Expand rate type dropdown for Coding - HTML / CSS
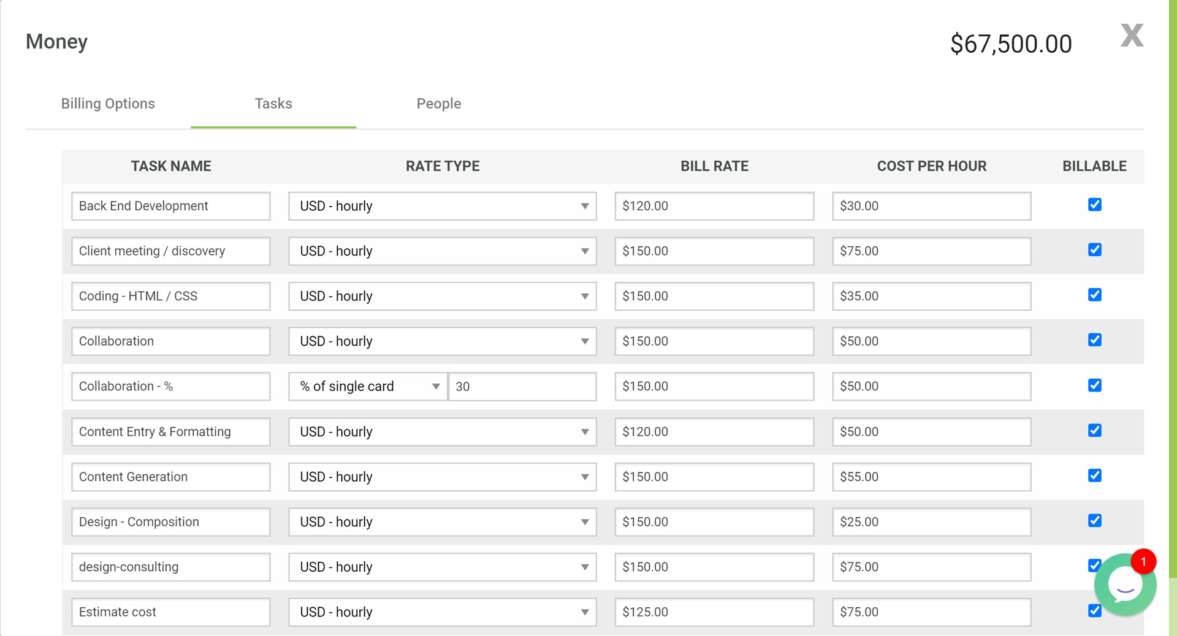 (442, 296)
